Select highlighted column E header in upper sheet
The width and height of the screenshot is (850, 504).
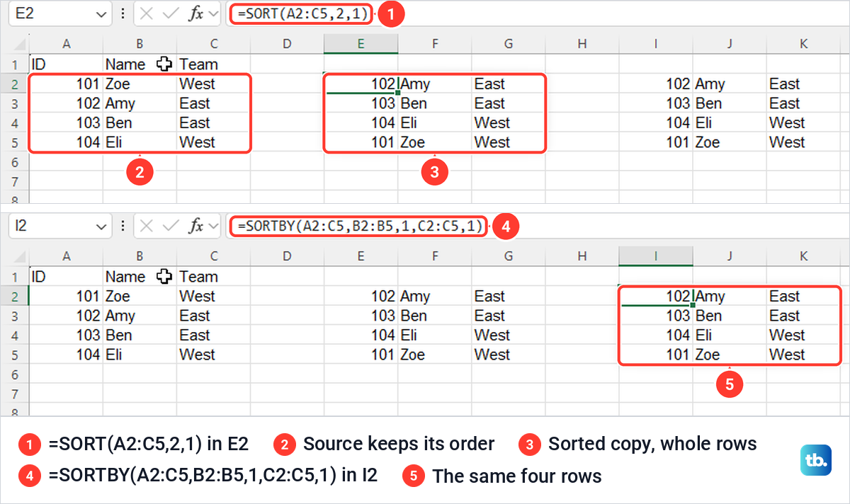point(361,44)
